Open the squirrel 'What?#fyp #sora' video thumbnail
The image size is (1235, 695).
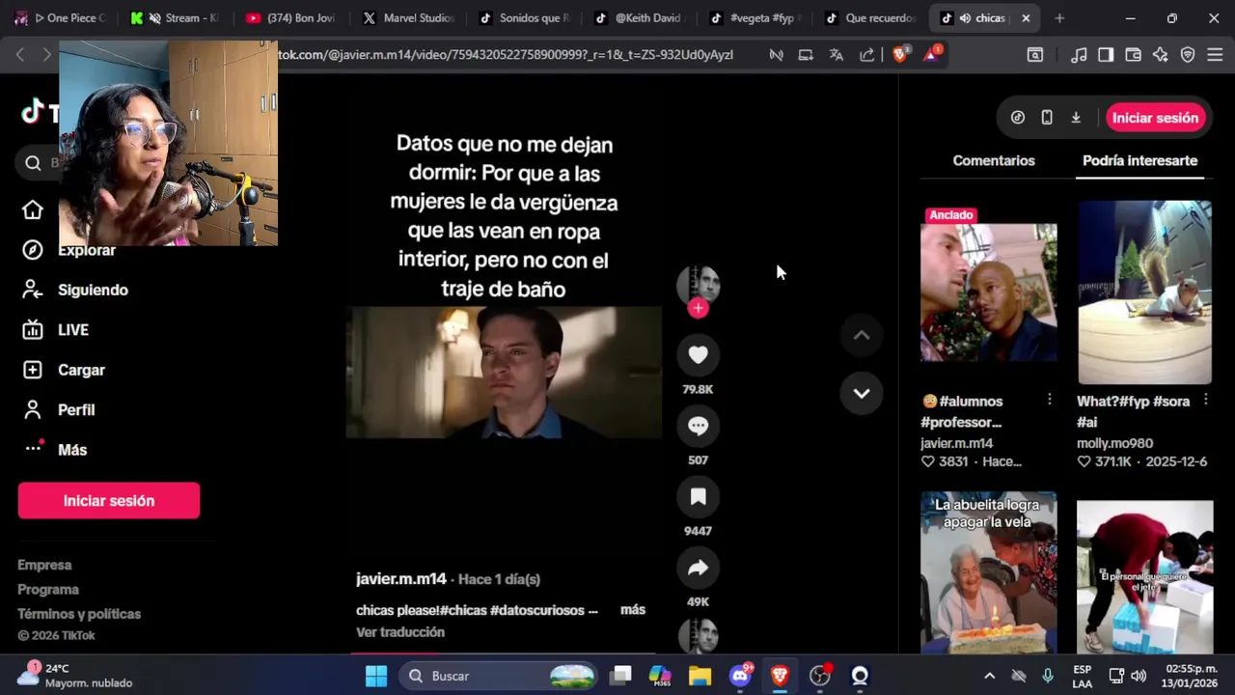click(1145, 292)
